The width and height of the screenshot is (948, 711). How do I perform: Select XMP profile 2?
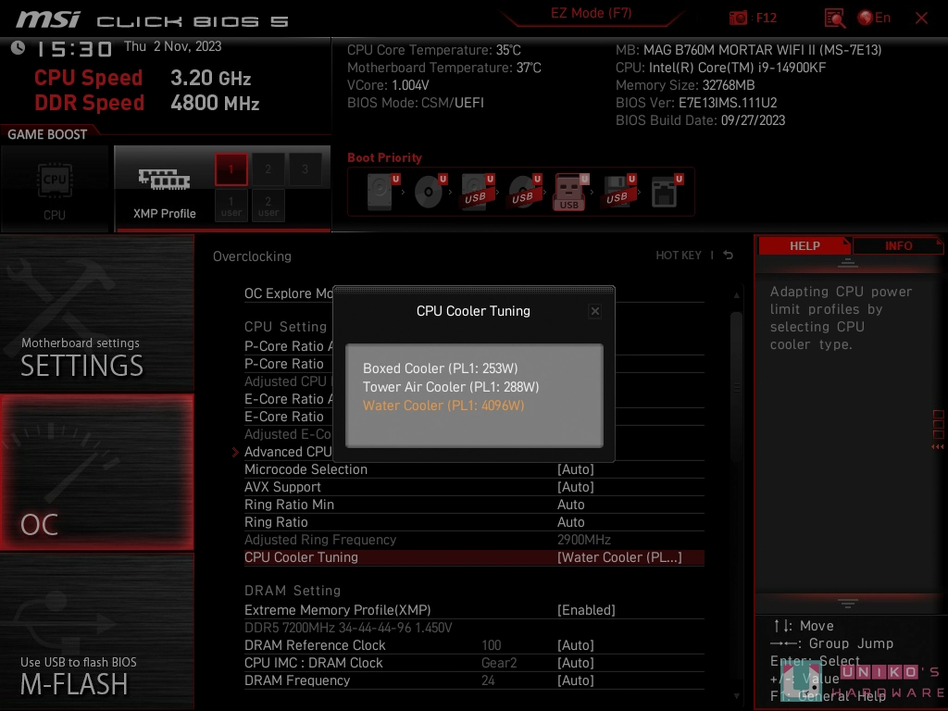(268, 169)
